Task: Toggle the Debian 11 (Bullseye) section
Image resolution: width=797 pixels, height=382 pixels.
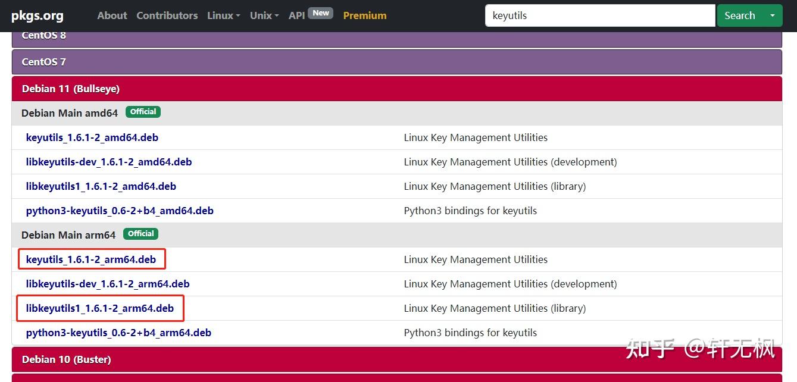Action: pyautogui.click(x=396, y=89)
